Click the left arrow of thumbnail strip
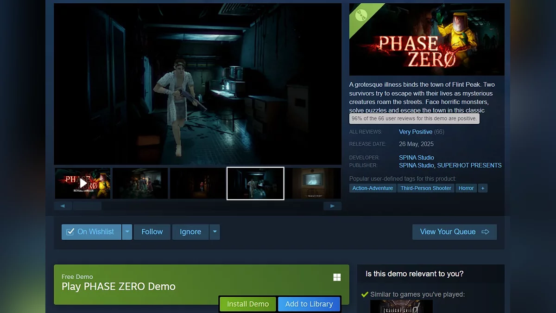The height and width of the screenshot is (313, 556). point(63,206)
